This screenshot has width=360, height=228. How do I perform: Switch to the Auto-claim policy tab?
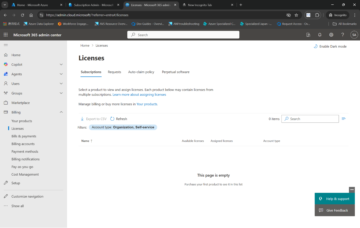[141, 72]
